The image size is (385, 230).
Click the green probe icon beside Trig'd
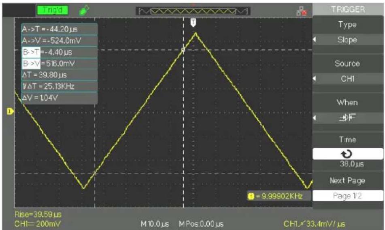pos(84,10)
